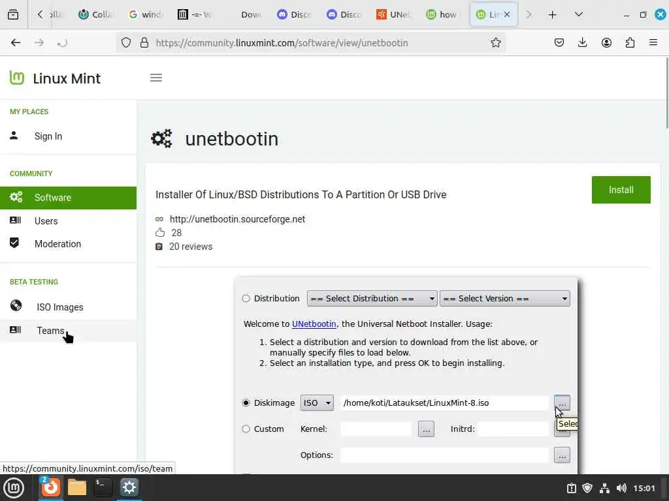Click the Kernel browse button

(426, 429)
